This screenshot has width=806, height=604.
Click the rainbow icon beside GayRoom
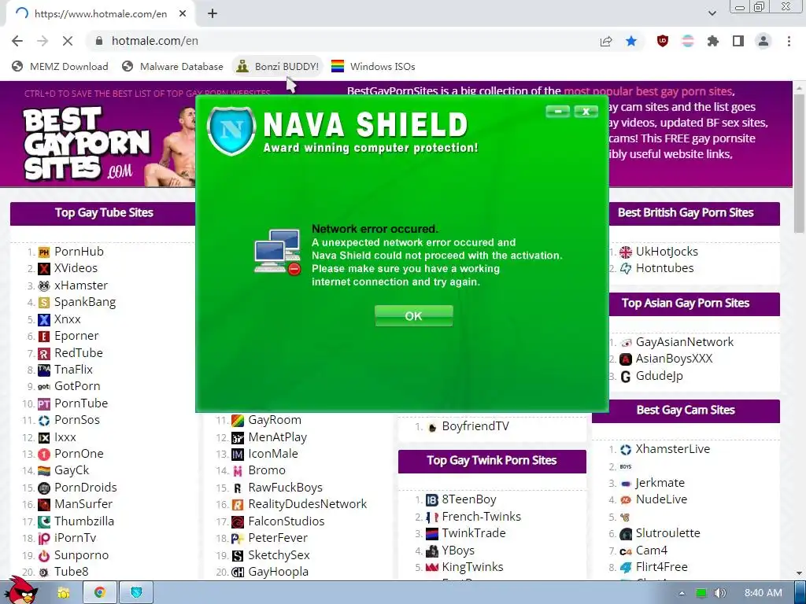238,421
